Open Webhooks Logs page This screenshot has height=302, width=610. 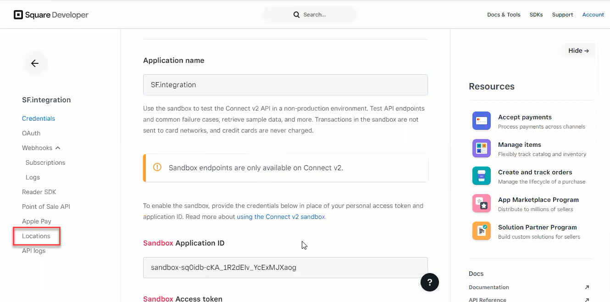33,177
